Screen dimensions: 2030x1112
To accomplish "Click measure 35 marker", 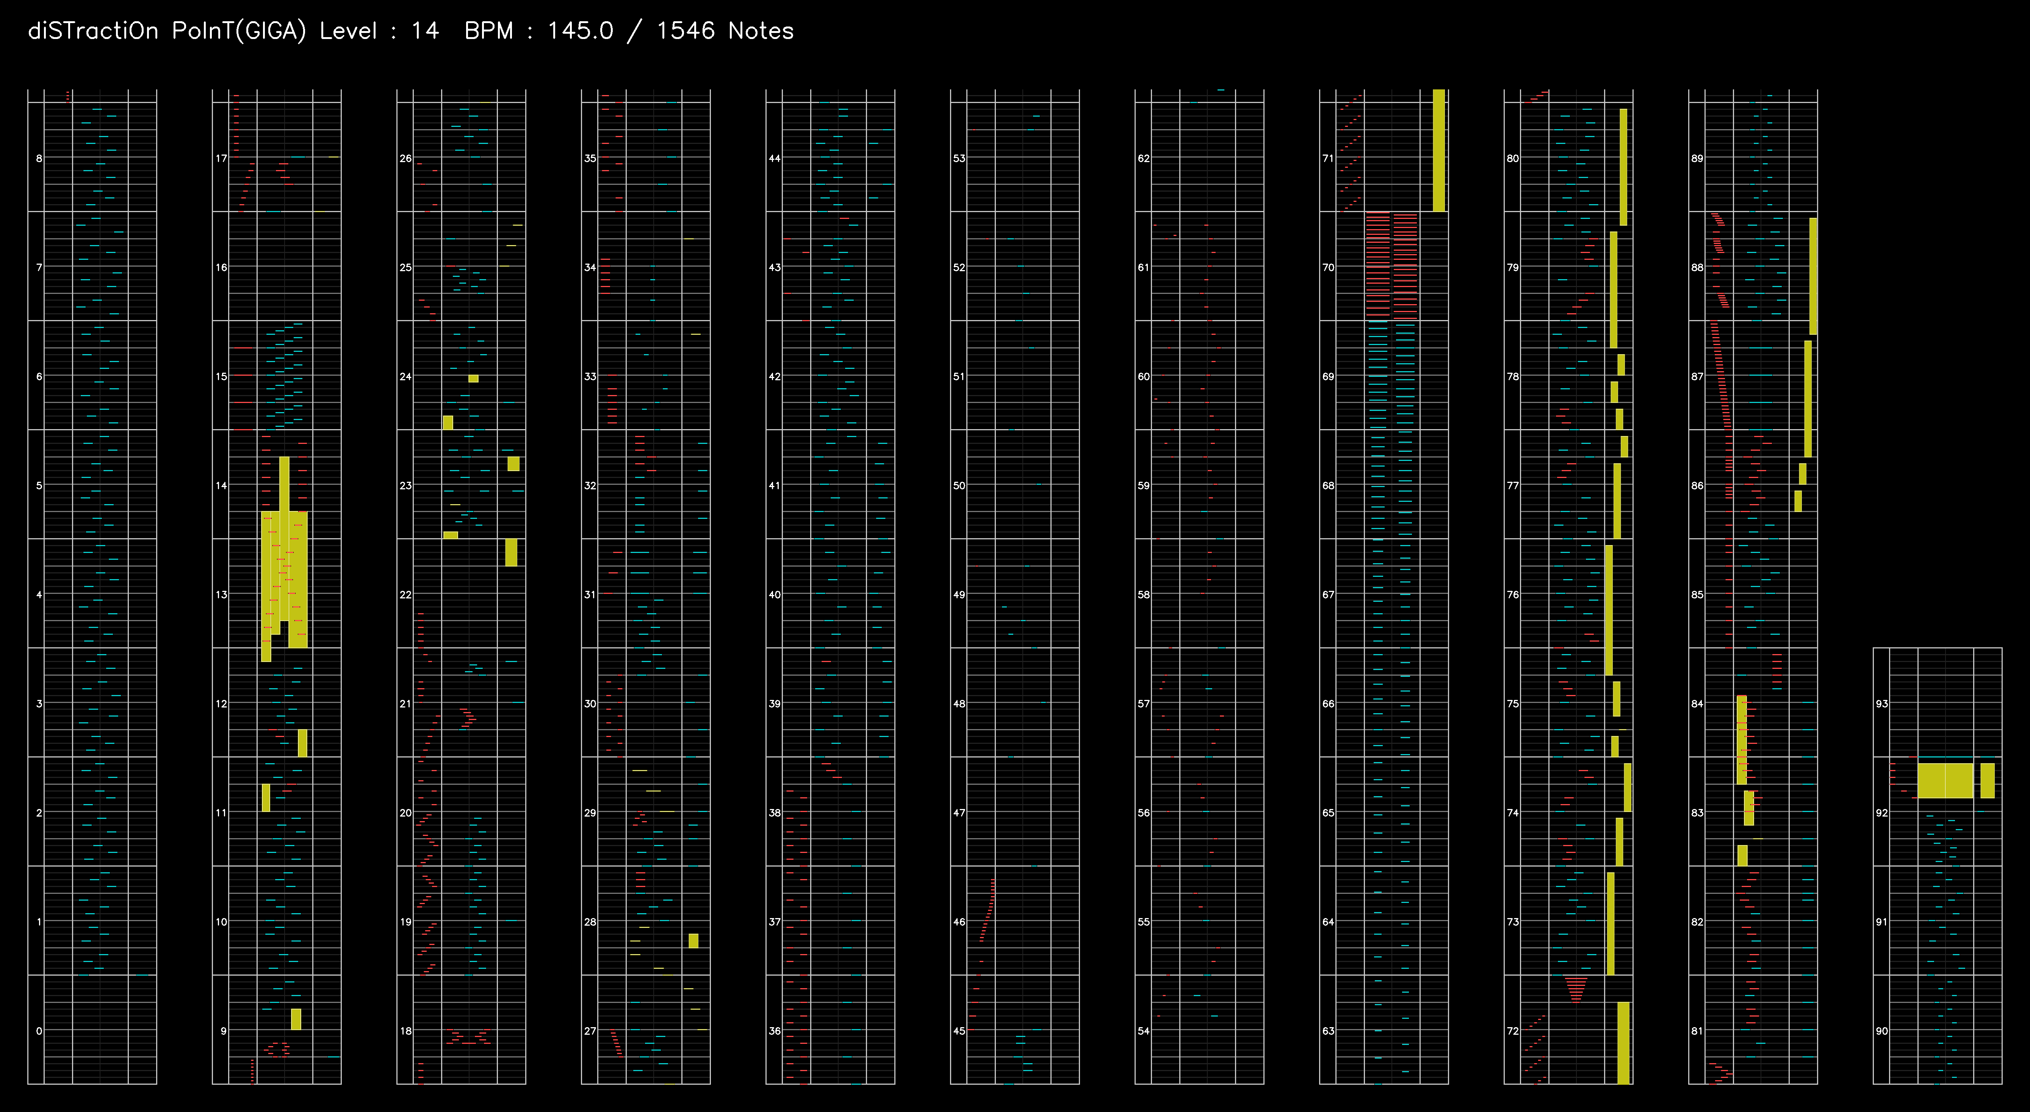I will (x=590, y=158).
